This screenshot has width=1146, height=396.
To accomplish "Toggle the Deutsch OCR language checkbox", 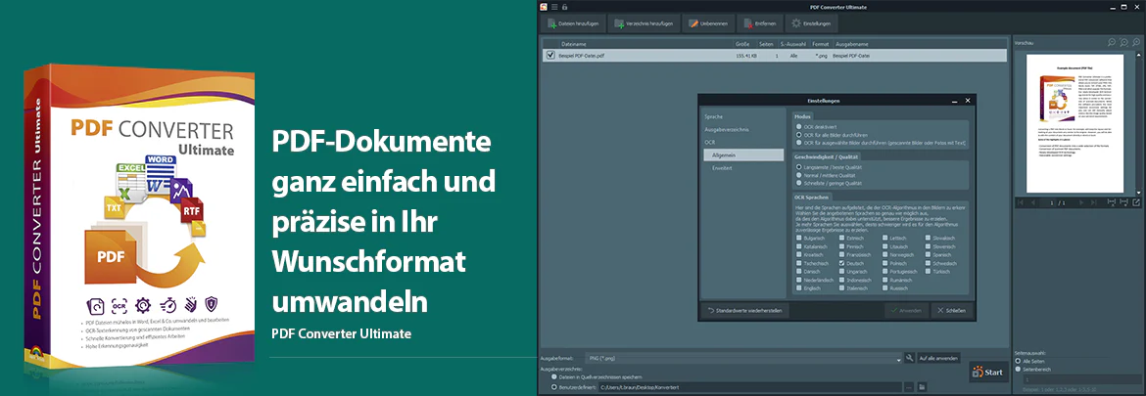I will 842,263.
